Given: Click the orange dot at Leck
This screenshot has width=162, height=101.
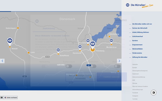Looking at the screenshot, I should pos(29,53).
